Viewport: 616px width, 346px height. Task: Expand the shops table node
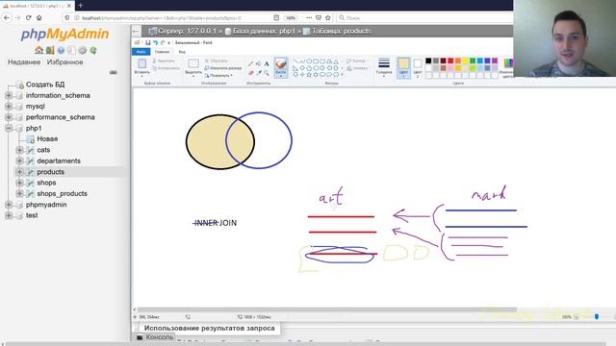tap(19, 183)
